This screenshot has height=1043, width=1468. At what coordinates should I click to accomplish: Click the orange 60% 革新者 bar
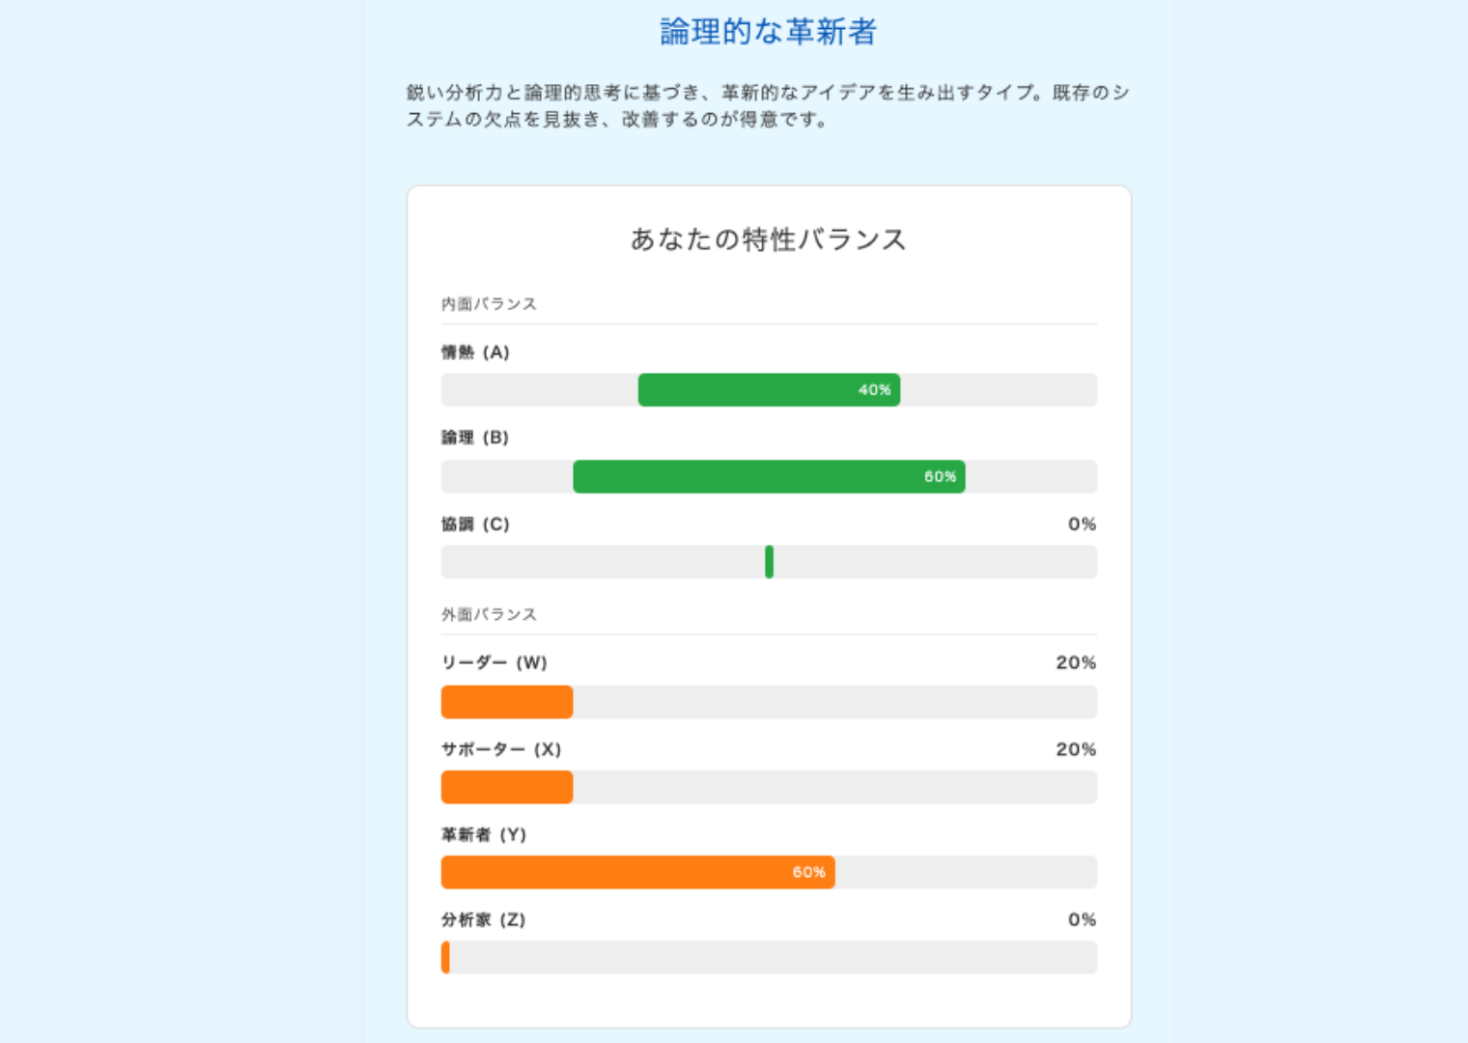637,872
